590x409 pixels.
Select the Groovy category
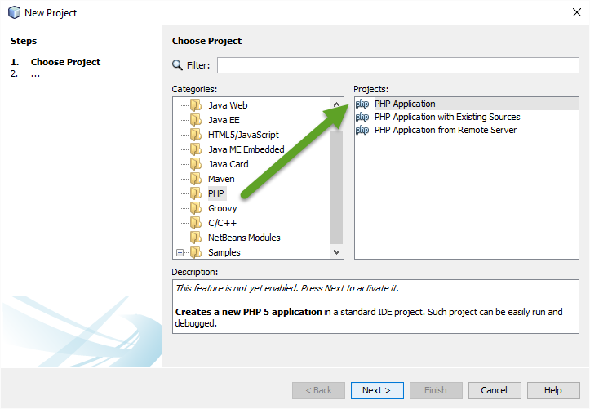[x=223, y=208]
